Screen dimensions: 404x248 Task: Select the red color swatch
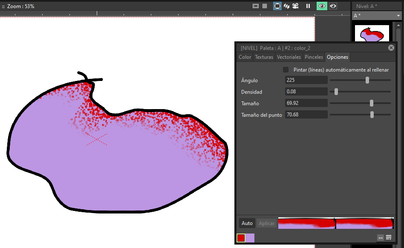click(240, 238)
